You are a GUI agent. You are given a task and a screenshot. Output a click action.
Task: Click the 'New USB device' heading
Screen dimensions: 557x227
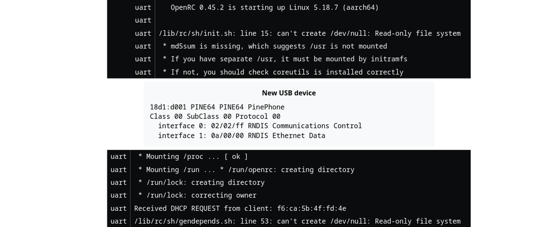[x=289, y=93]
